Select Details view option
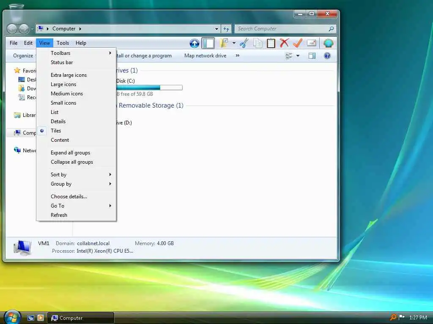433x324 pixels. tap(76, 121)
